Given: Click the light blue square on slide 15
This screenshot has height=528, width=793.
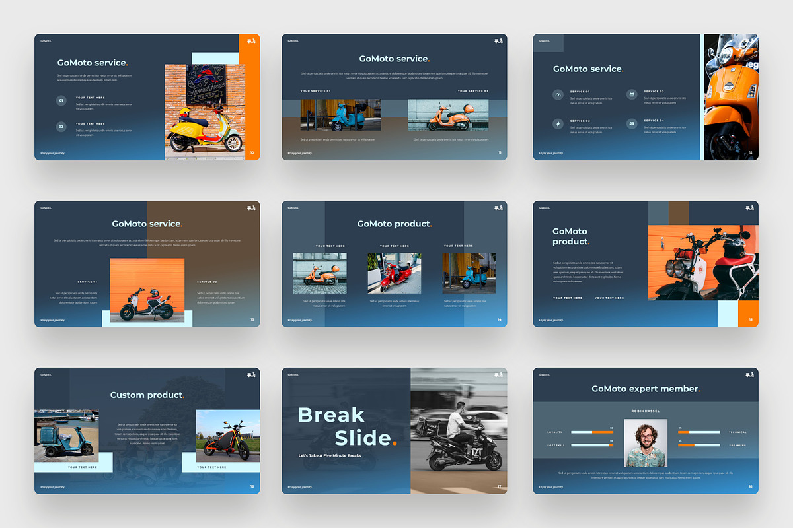Looking at the screenshot, I should tap(728, 314).
